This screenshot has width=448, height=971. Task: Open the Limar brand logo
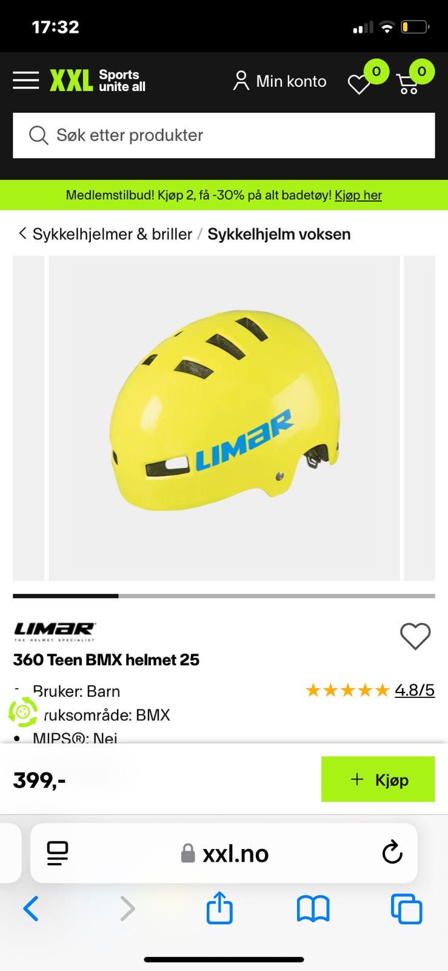[55, 632]
